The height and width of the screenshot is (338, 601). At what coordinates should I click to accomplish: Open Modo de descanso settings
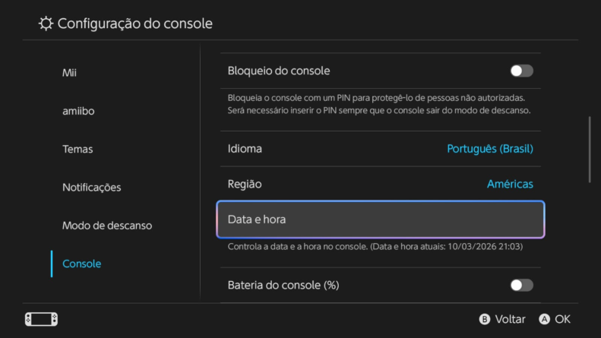(x=107, y=226)
